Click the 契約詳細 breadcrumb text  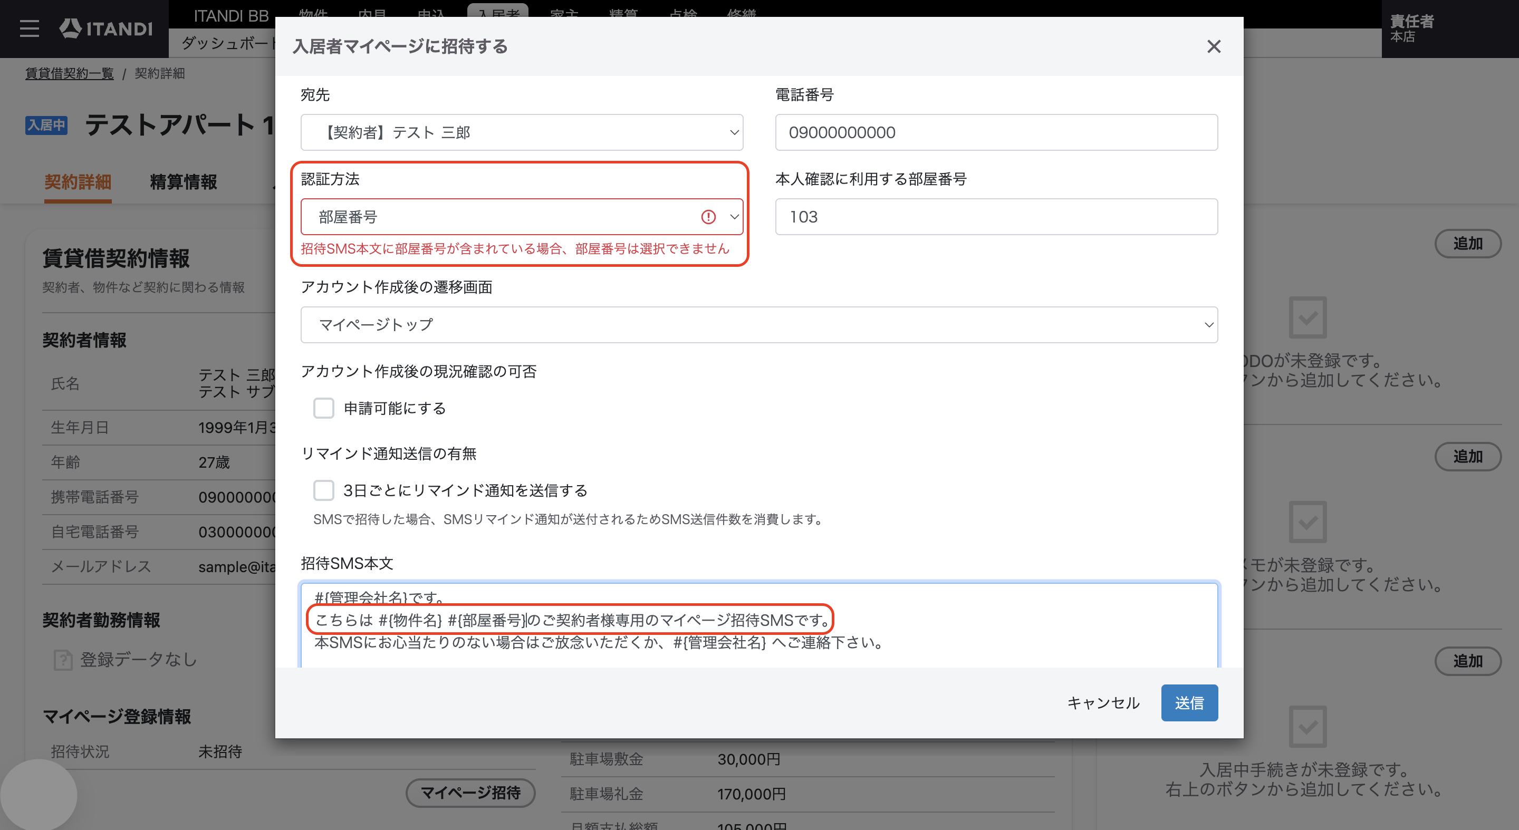coord(159,74)
